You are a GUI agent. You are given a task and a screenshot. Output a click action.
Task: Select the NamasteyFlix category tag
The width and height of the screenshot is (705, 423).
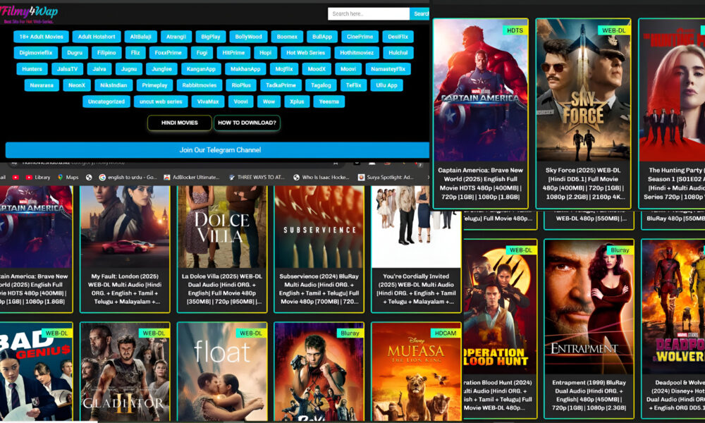[388, 69]
